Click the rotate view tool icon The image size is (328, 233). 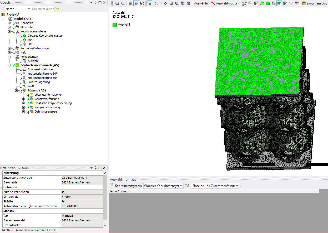click(x=157, y=3)
